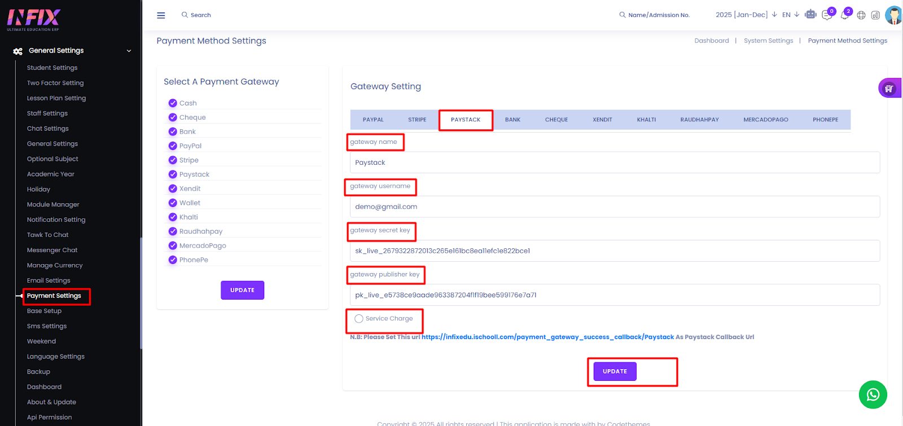Toggle the PayPal gateway checkbox

(x=173, y=146)
